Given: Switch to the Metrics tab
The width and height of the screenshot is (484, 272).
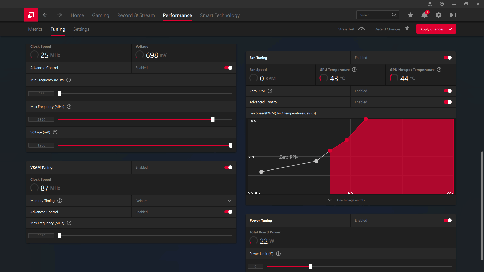Looking at the screenshot, I should (35, 29).
